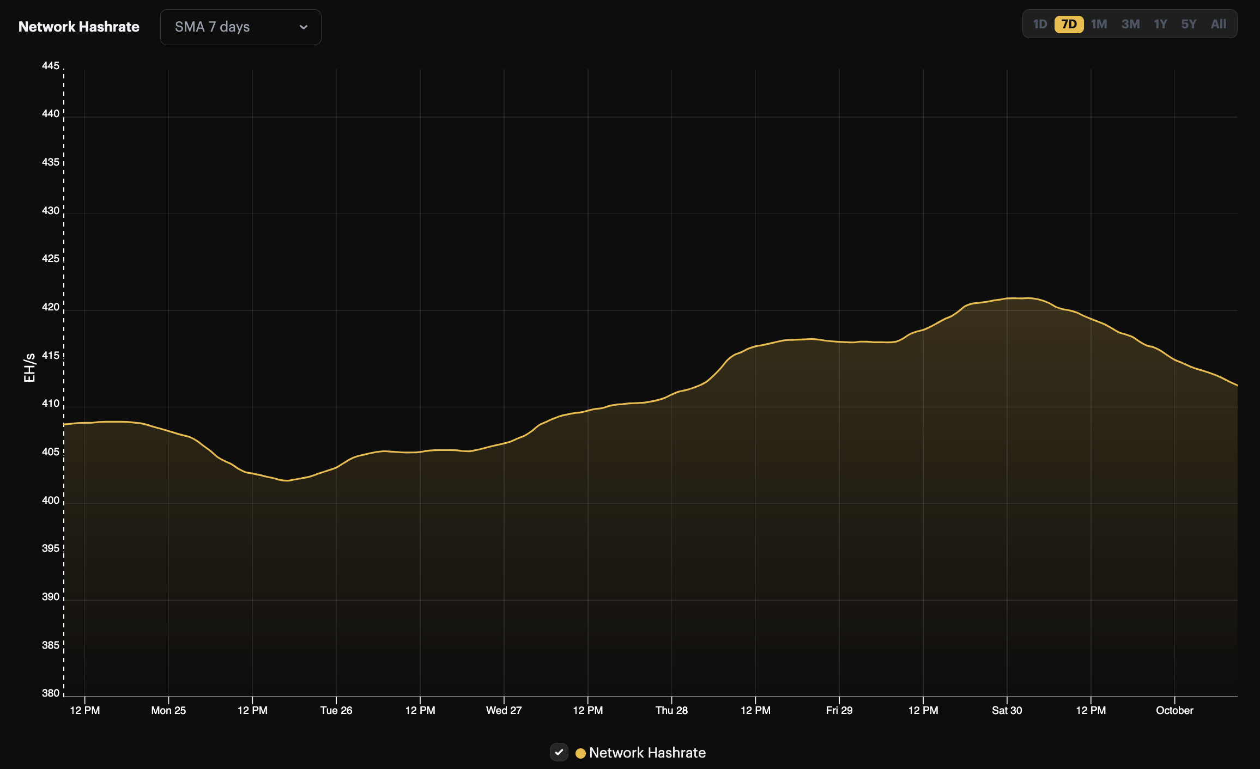
Task: Toggle the Network Hashrate series visibility
Action: (559, 753)
